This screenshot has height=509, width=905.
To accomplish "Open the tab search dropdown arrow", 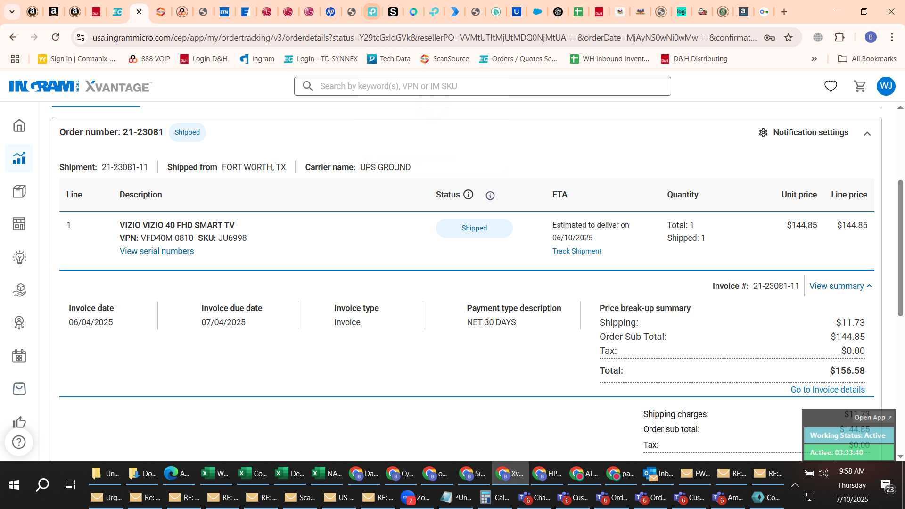I will point(12,12).
